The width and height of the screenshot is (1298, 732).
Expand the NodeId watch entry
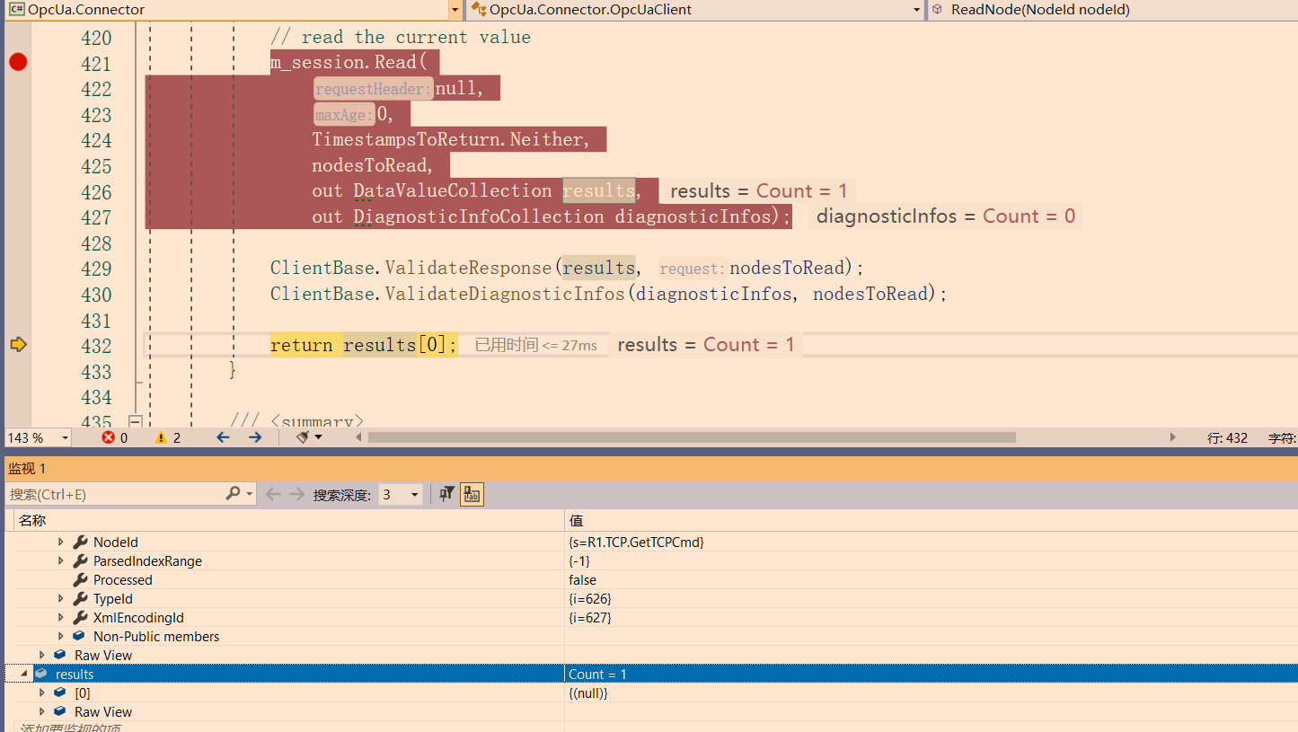coord(60,542)
